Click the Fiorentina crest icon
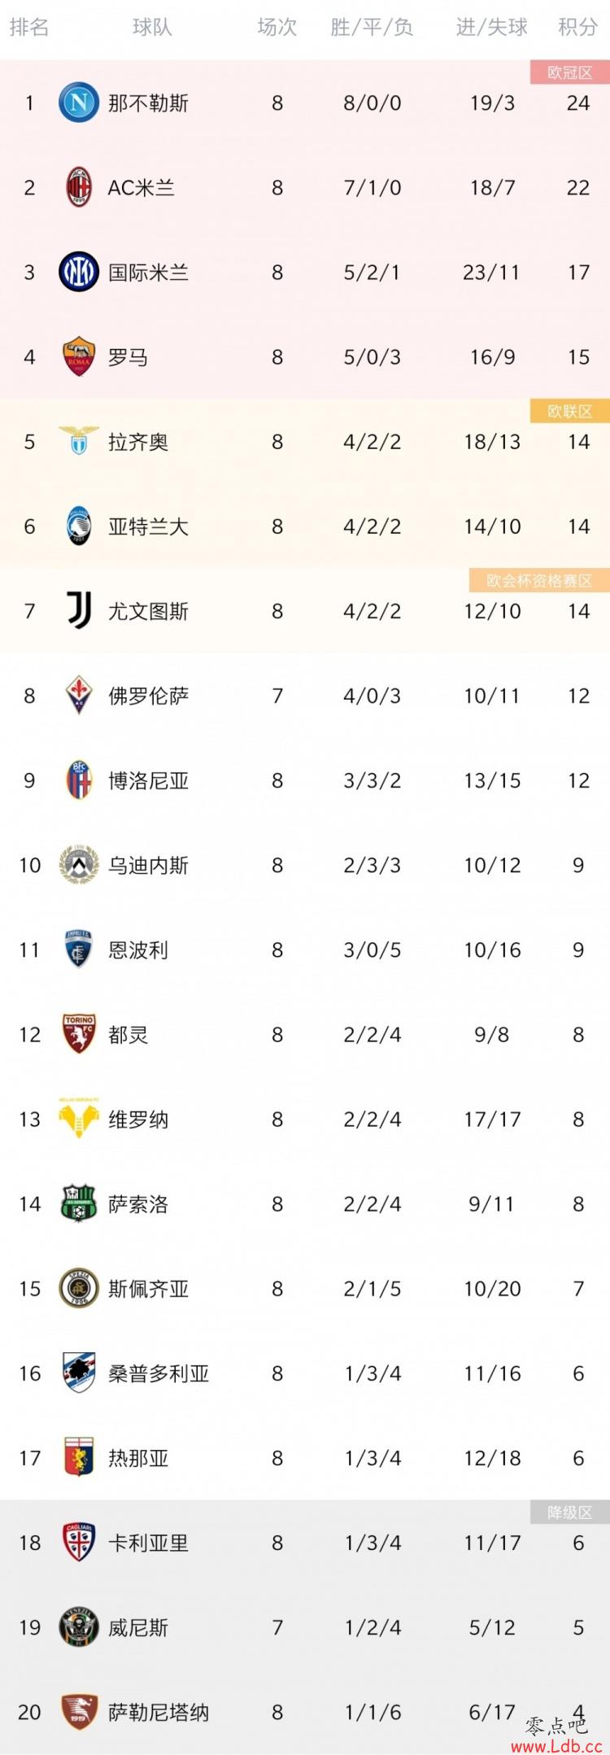 [x=79, y=695]
